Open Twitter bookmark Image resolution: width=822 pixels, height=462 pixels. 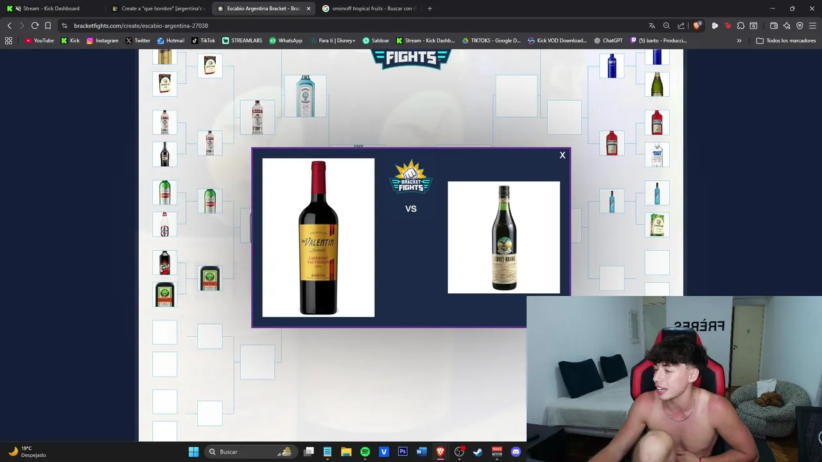pos(138,40)
